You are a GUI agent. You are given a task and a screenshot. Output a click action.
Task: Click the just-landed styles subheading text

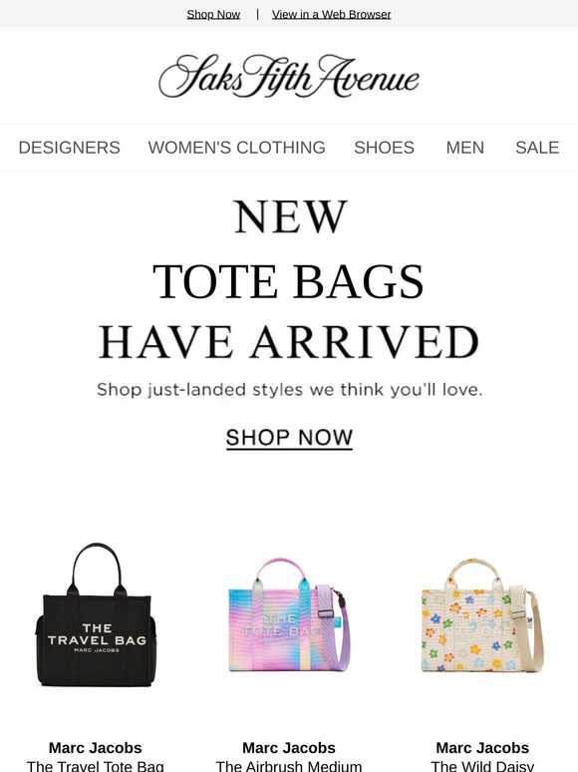point(289,389)
